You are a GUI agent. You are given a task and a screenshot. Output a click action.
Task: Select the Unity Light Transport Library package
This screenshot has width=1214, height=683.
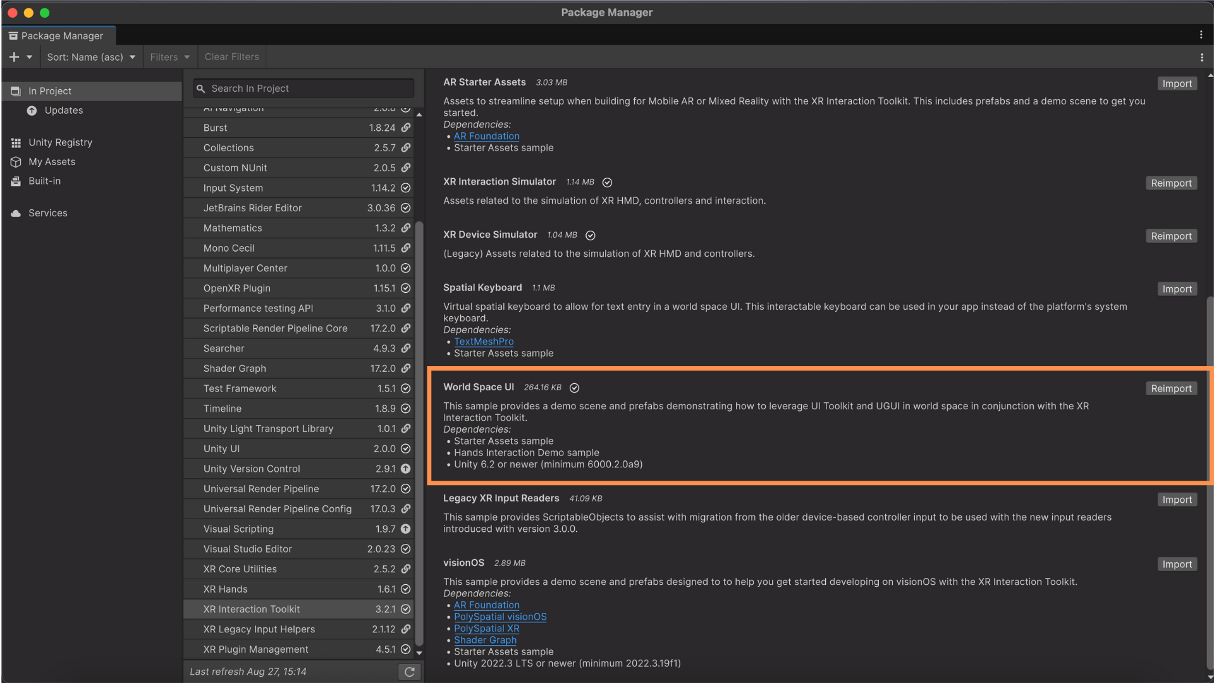(x=299, y=429)
